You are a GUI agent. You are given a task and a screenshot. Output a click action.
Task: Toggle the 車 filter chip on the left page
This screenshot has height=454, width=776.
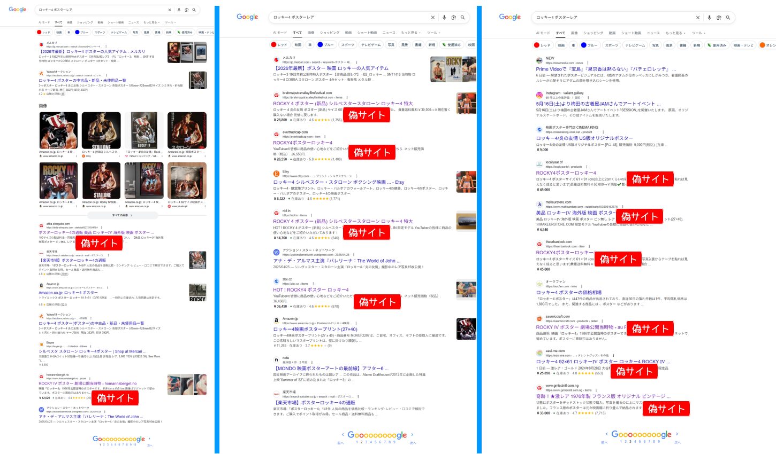69,32
